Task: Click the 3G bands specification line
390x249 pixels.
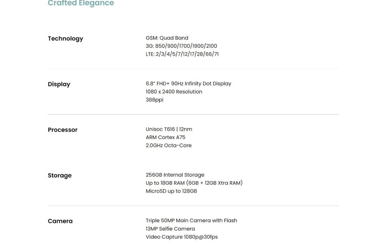Action: 181,46
